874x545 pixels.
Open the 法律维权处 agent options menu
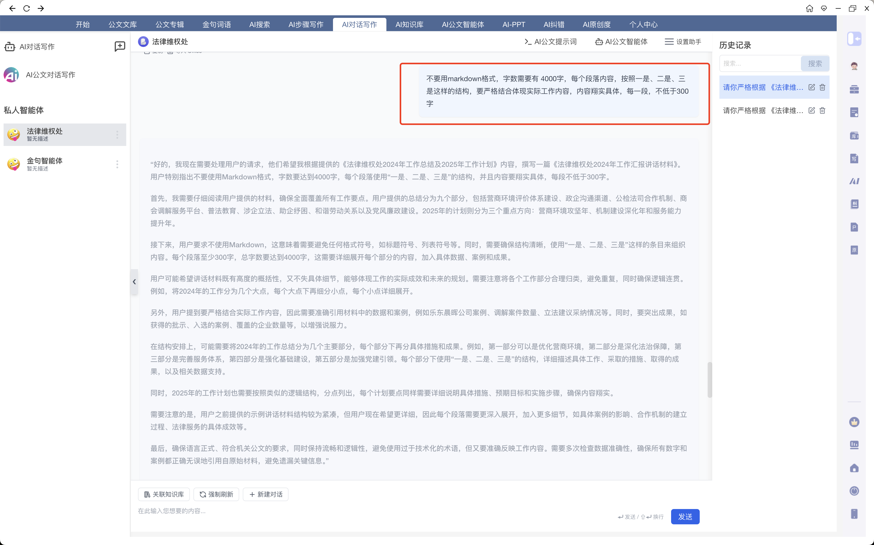tap(117, 135)
